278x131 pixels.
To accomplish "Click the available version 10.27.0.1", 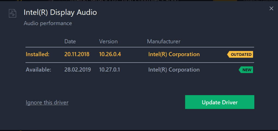I will pos(109,70).
